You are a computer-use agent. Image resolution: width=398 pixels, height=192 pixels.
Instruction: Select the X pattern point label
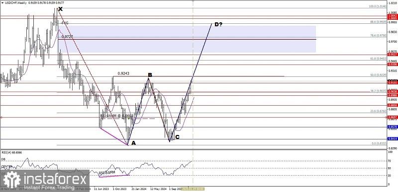point(60,9)
